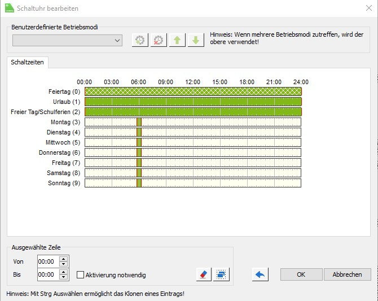Enable Aktivierung notwendig checkbox
This screenshot has width=378, height=301.
[x=80, y=274]
